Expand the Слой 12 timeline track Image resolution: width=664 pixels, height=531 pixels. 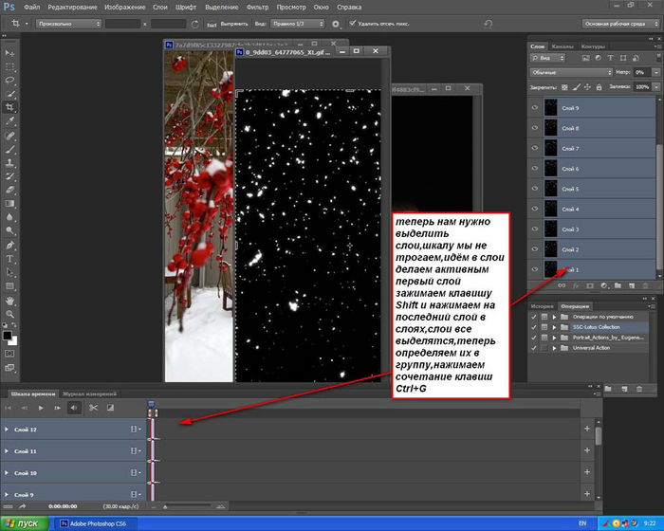[7, 430]
